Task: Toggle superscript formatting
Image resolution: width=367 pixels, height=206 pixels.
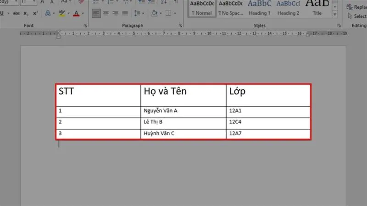Action: pyautogui.click(x=35, y=13)
